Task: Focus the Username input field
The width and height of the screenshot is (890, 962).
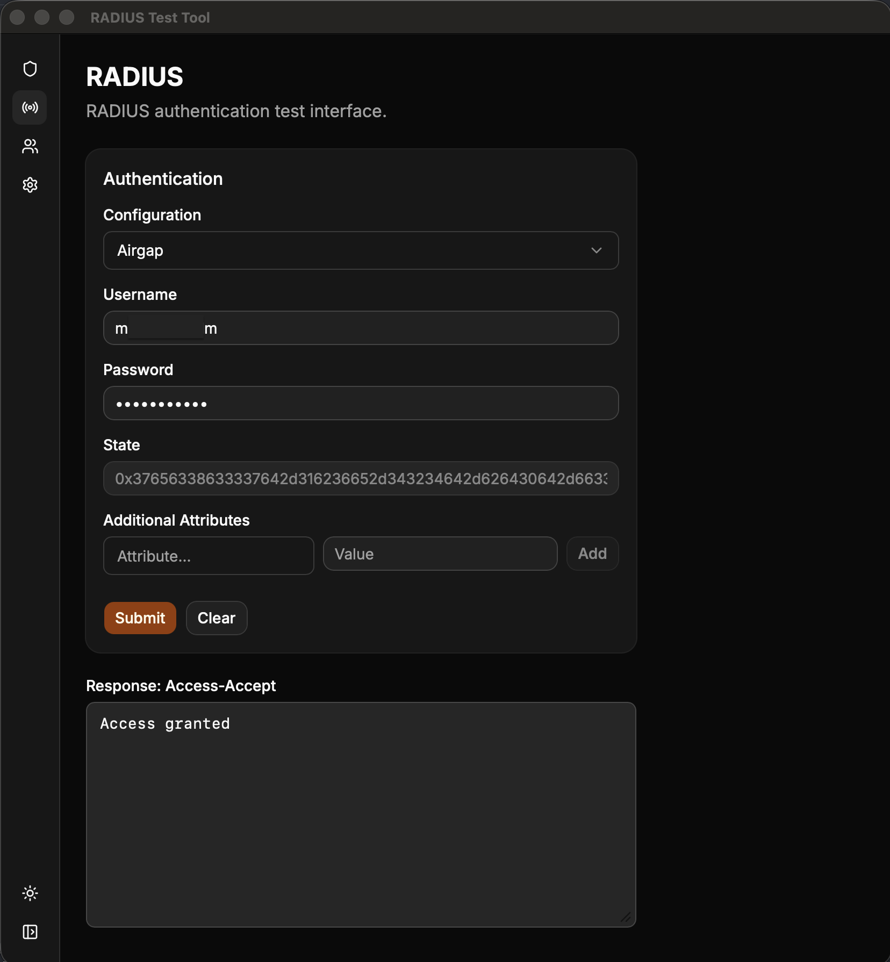Action: 361,328
